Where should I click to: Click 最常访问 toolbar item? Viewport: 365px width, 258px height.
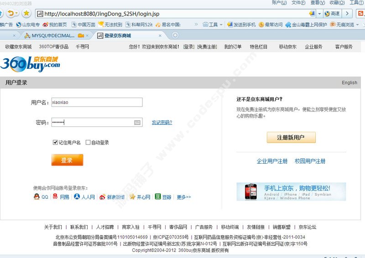pyautogui.click(x=271, y=25)
